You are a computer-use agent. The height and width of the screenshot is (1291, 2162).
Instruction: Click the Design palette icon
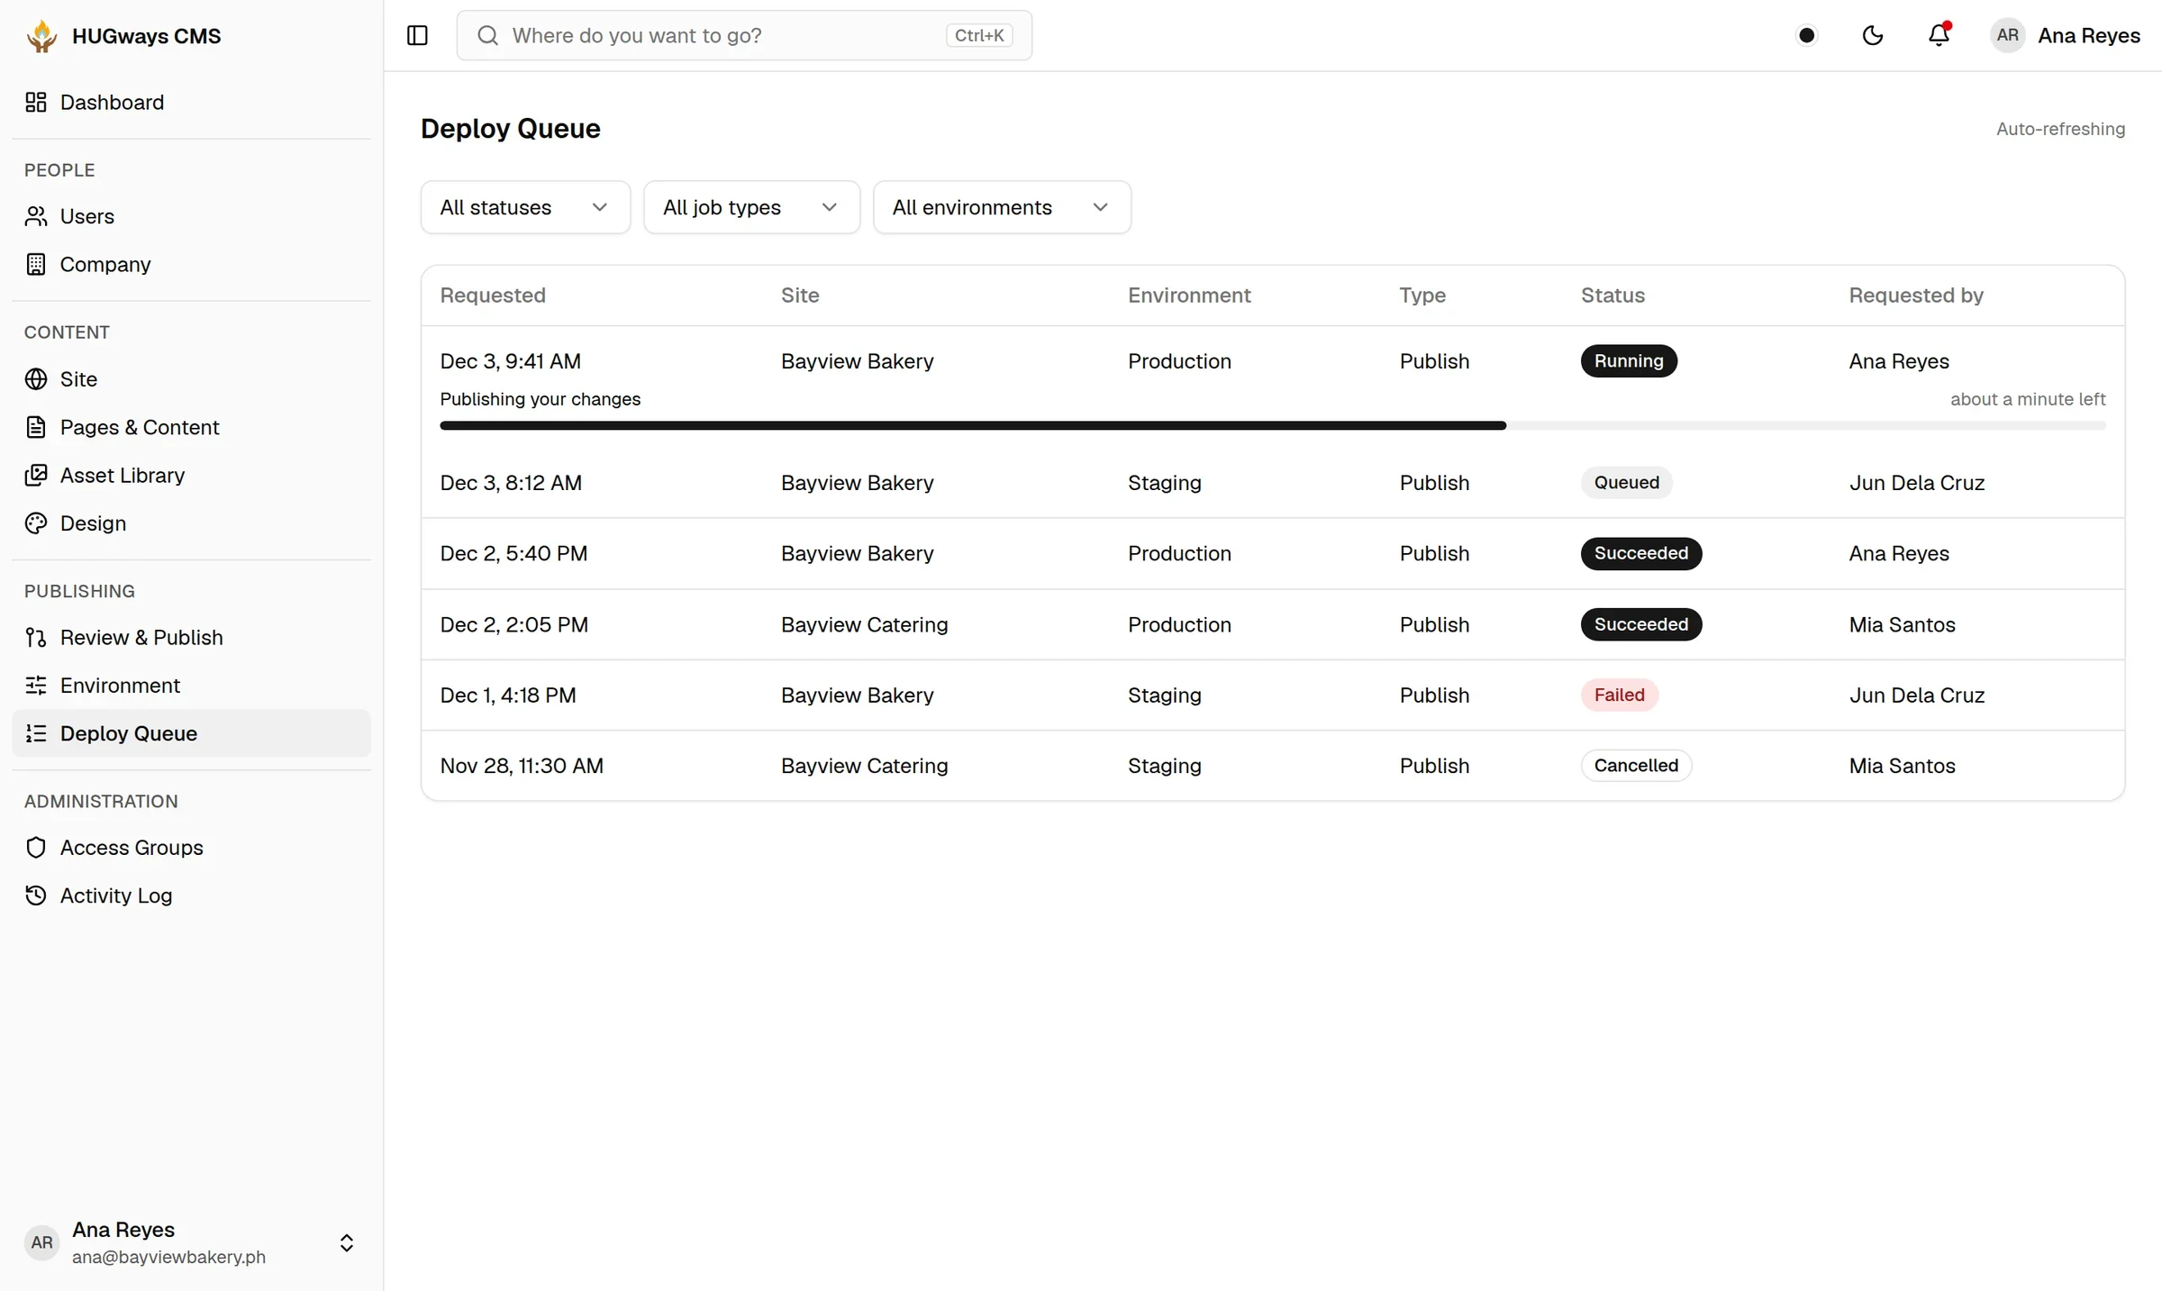(x=36, y=523)
